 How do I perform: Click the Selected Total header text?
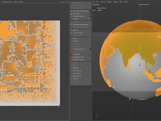(101, 8)
